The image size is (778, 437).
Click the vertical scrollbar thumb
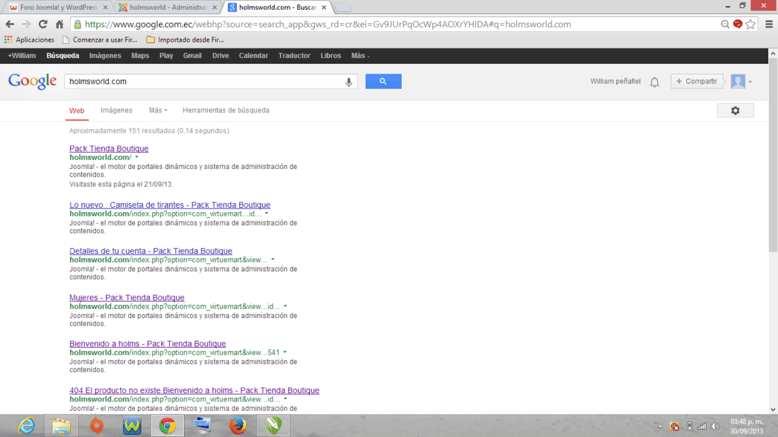[x=772, y=156]
